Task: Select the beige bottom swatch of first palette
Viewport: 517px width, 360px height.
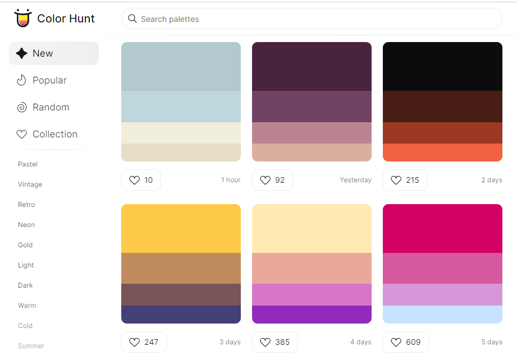Action: pos(181,153)
